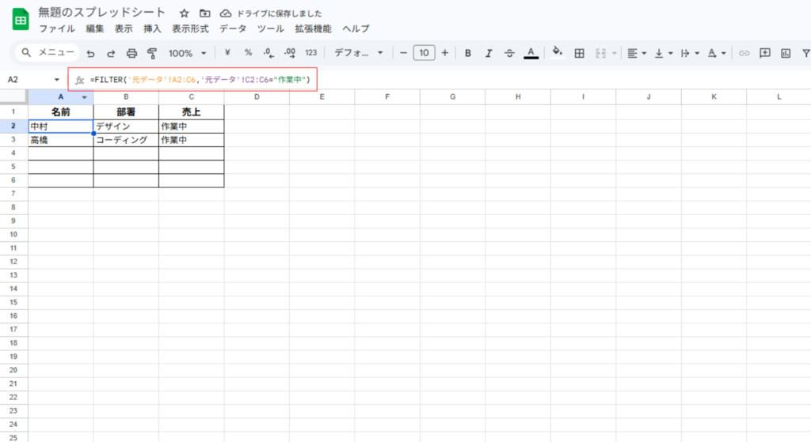The image size is (811, 442).
Task: Increase decimal places
Action: [x=290, y=53]
